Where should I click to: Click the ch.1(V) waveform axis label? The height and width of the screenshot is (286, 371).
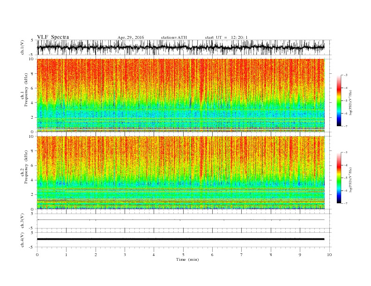click(22, 47)
